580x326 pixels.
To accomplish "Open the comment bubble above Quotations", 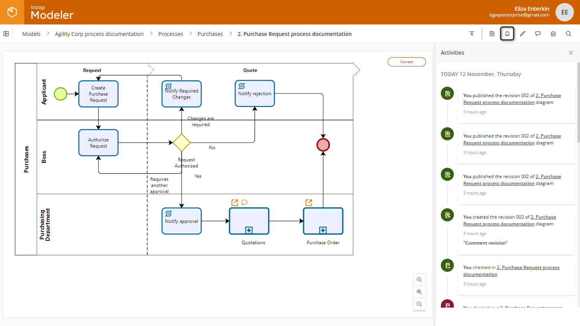I will (244, 203).
